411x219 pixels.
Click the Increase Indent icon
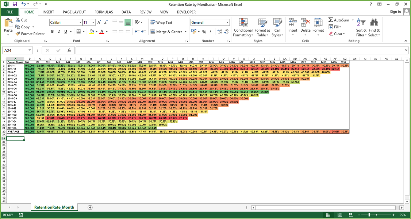tap(144, 32)
